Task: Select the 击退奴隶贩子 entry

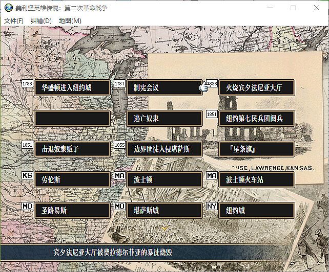Action: [x=72, y=149]
